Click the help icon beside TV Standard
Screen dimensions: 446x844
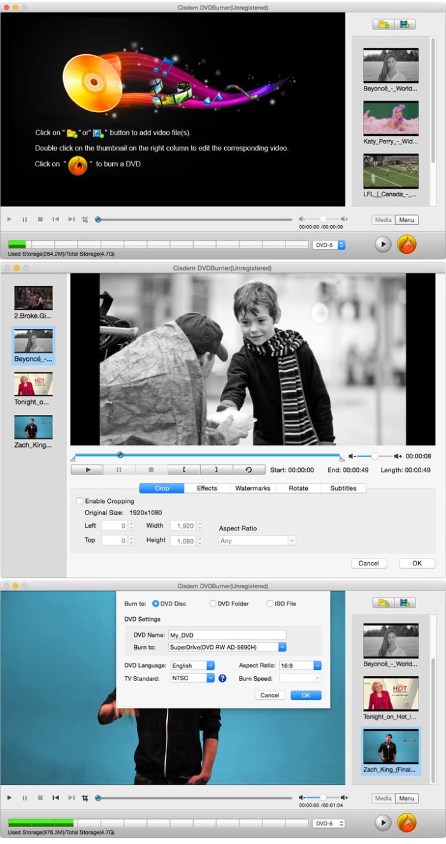[x=222, y=678]
